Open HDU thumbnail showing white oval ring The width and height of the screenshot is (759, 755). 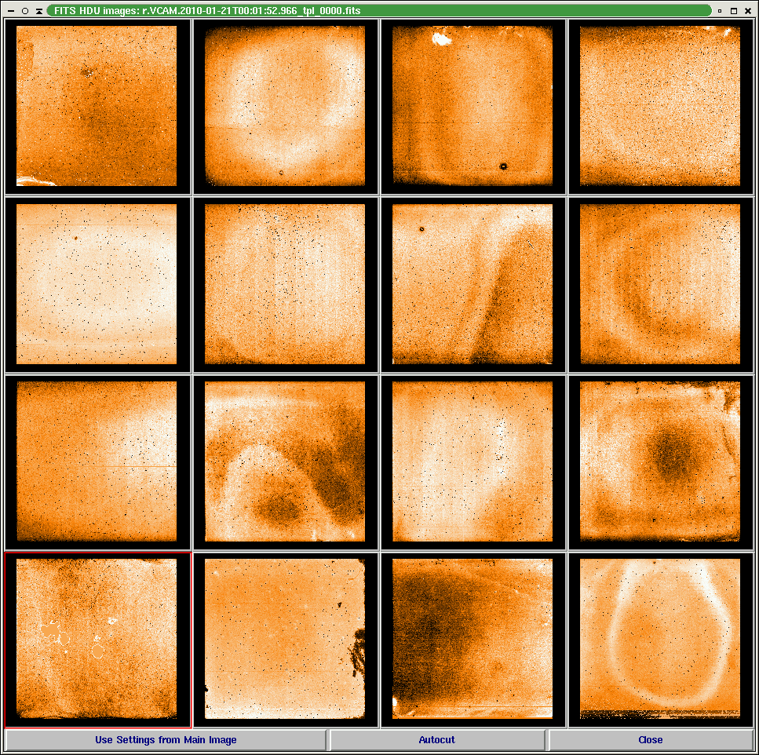(660, 640)
